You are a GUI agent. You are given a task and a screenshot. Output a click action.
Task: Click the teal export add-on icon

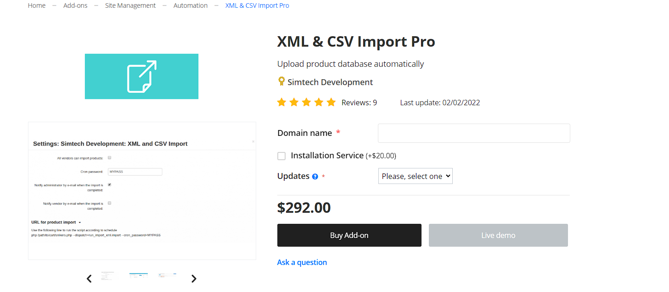point(141,76)
